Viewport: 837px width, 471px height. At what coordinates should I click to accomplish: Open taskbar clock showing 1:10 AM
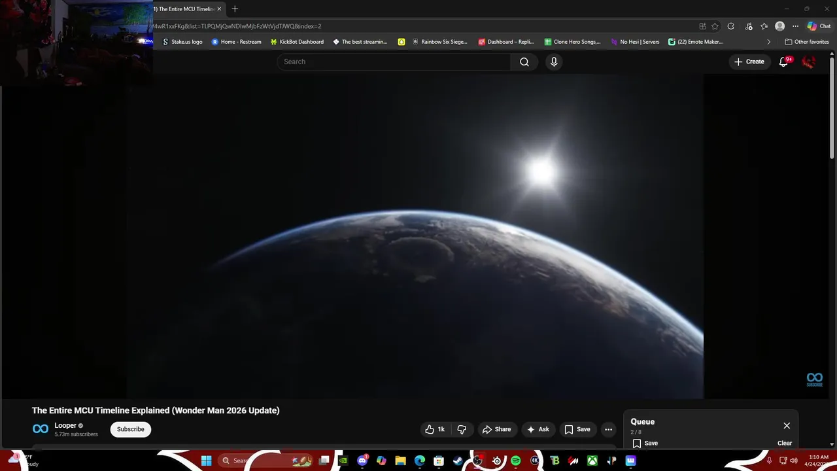click(x=819, y=461)
